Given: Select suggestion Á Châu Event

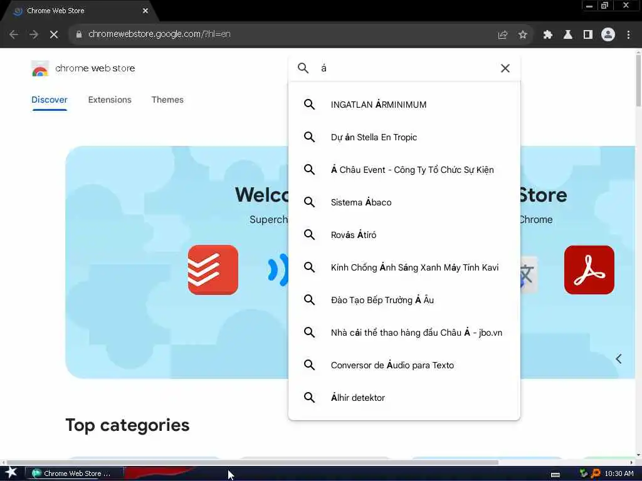Looking at the screenshot, I should pyautogui.click(x=404, y=170).
